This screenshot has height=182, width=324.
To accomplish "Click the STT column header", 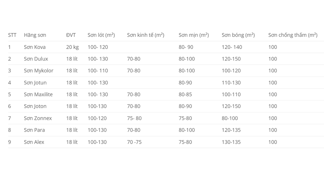I will pos(12,35).
